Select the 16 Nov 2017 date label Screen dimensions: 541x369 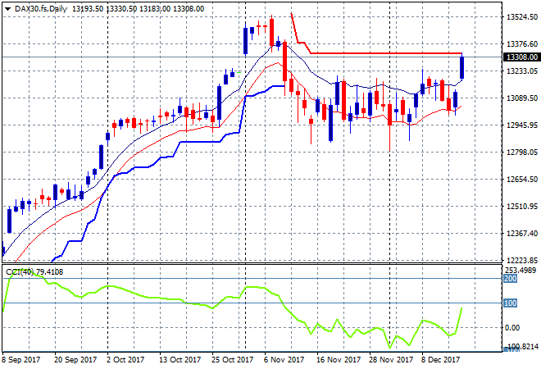[x=338, y=360]
